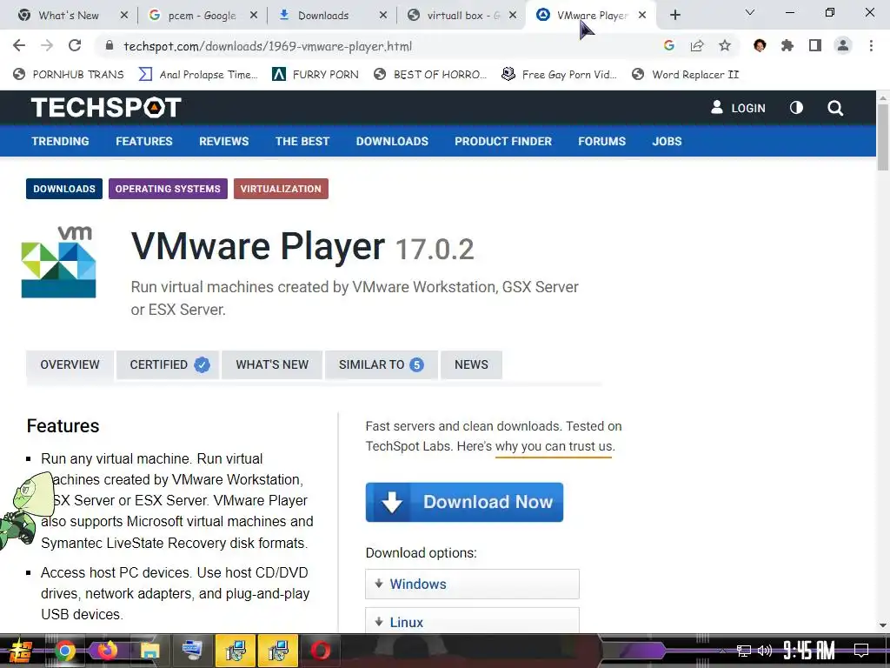This screenshot has width=890, height=668.
Task: Open FORUMS in nav bar
Action: [601, 141]
